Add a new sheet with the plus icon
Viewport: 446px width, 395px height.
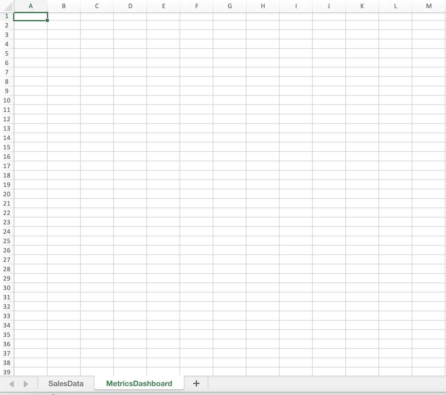(196, 383)
